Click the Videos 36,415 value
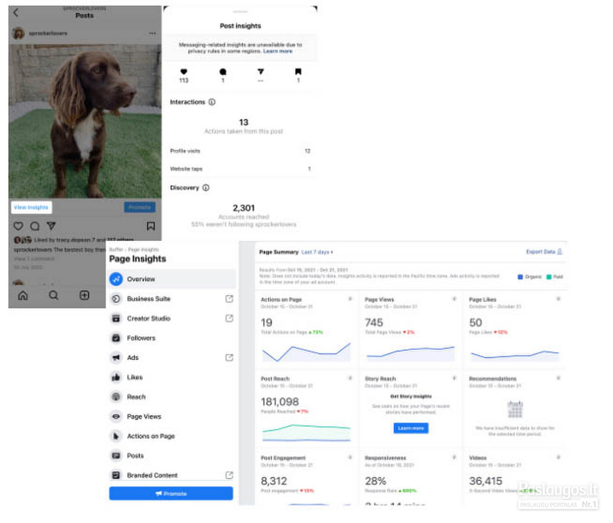Screen dimensions: 613x523 point(486,481)
